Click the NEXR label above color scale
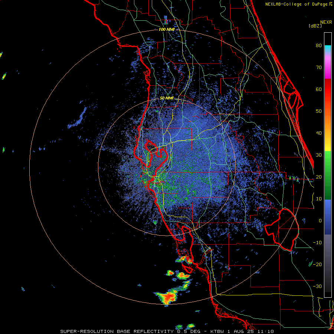334x334 pixels. [x=326, y=22]
